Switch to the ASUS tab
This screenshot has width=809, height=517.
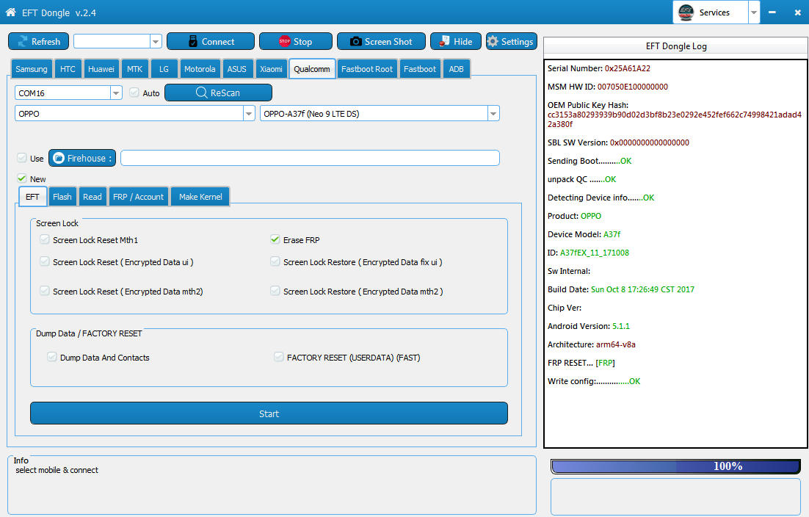click(x=237, y=69)
